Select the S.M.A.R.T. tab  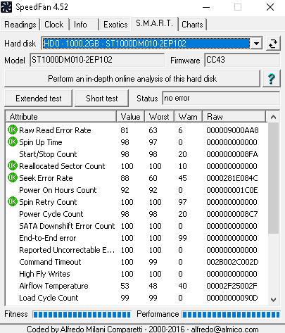click(x=154, y=23)
